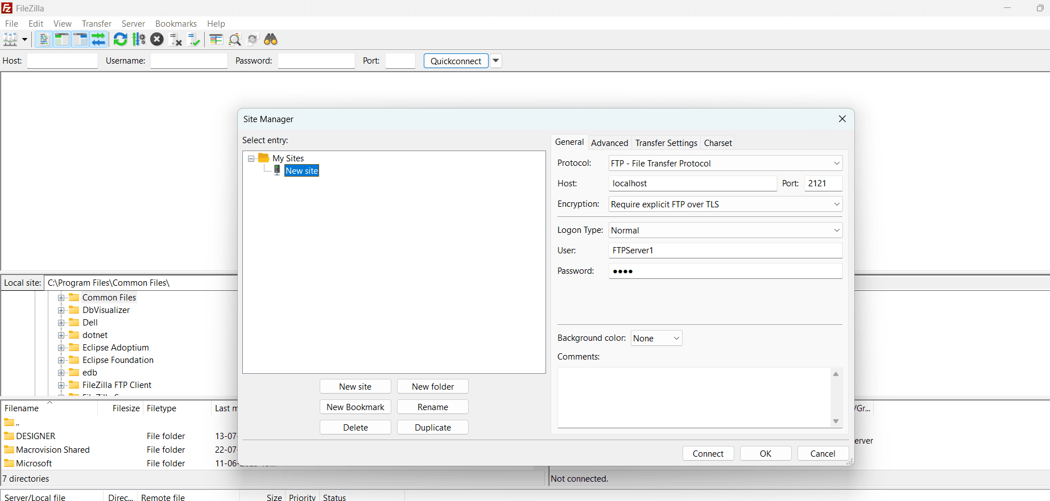
Task: Open the Logon Type dropdown
Action: (725, 231)
